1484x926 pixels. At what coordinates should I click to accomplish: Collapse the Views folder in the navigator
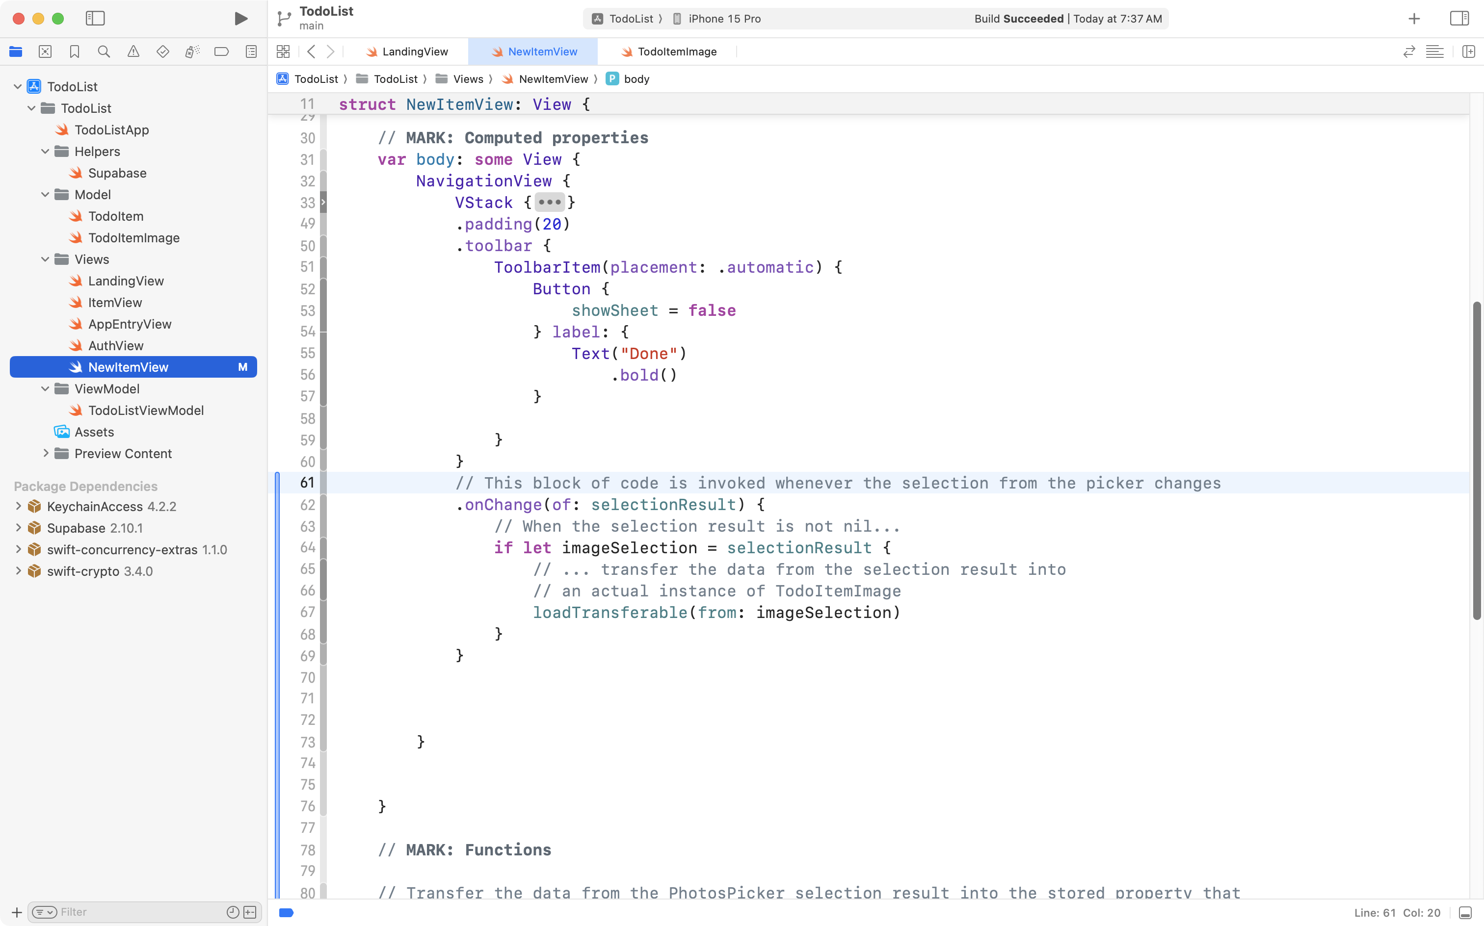coord(44,259)
